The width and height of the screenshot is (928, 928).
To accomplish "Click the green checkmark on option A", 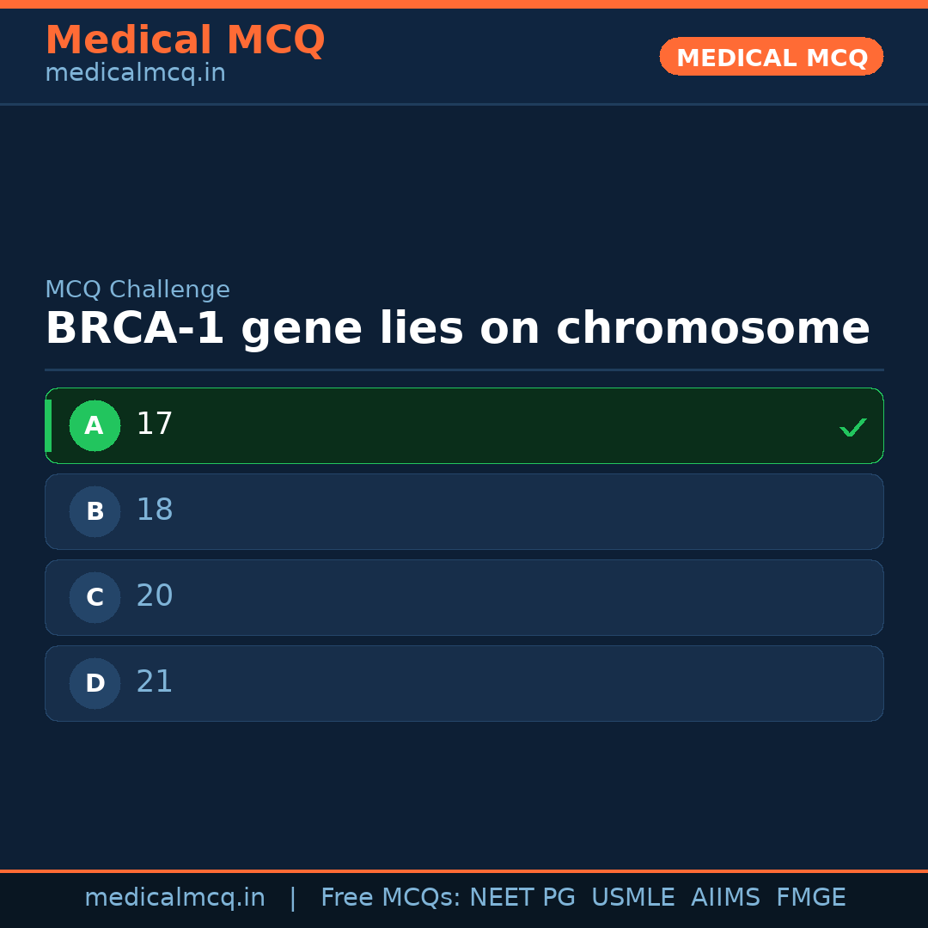I will coord(852,427).
